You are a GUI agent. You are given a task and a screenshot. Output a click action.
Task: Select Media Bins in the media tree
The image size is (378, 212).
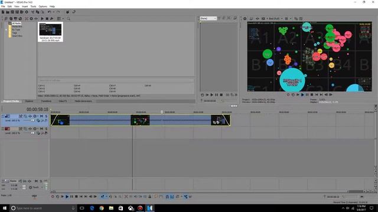click(x=17, y=26)
